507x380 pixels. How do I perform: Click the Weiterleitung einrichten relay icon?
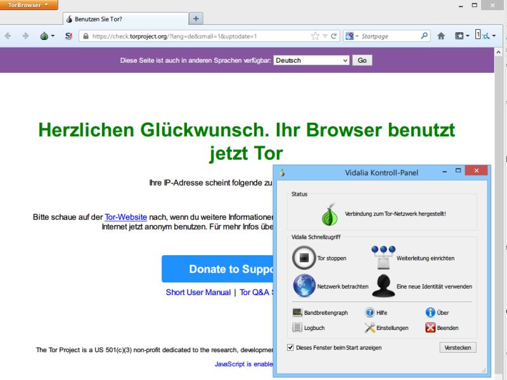coord(383,258)
